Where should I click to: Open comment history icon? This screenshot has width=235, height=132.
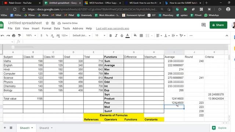click(x=203, y=25)
